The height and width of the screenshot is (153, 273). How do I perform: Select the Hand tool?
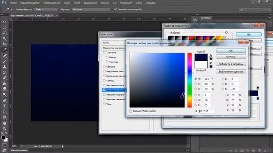point(4,123)
